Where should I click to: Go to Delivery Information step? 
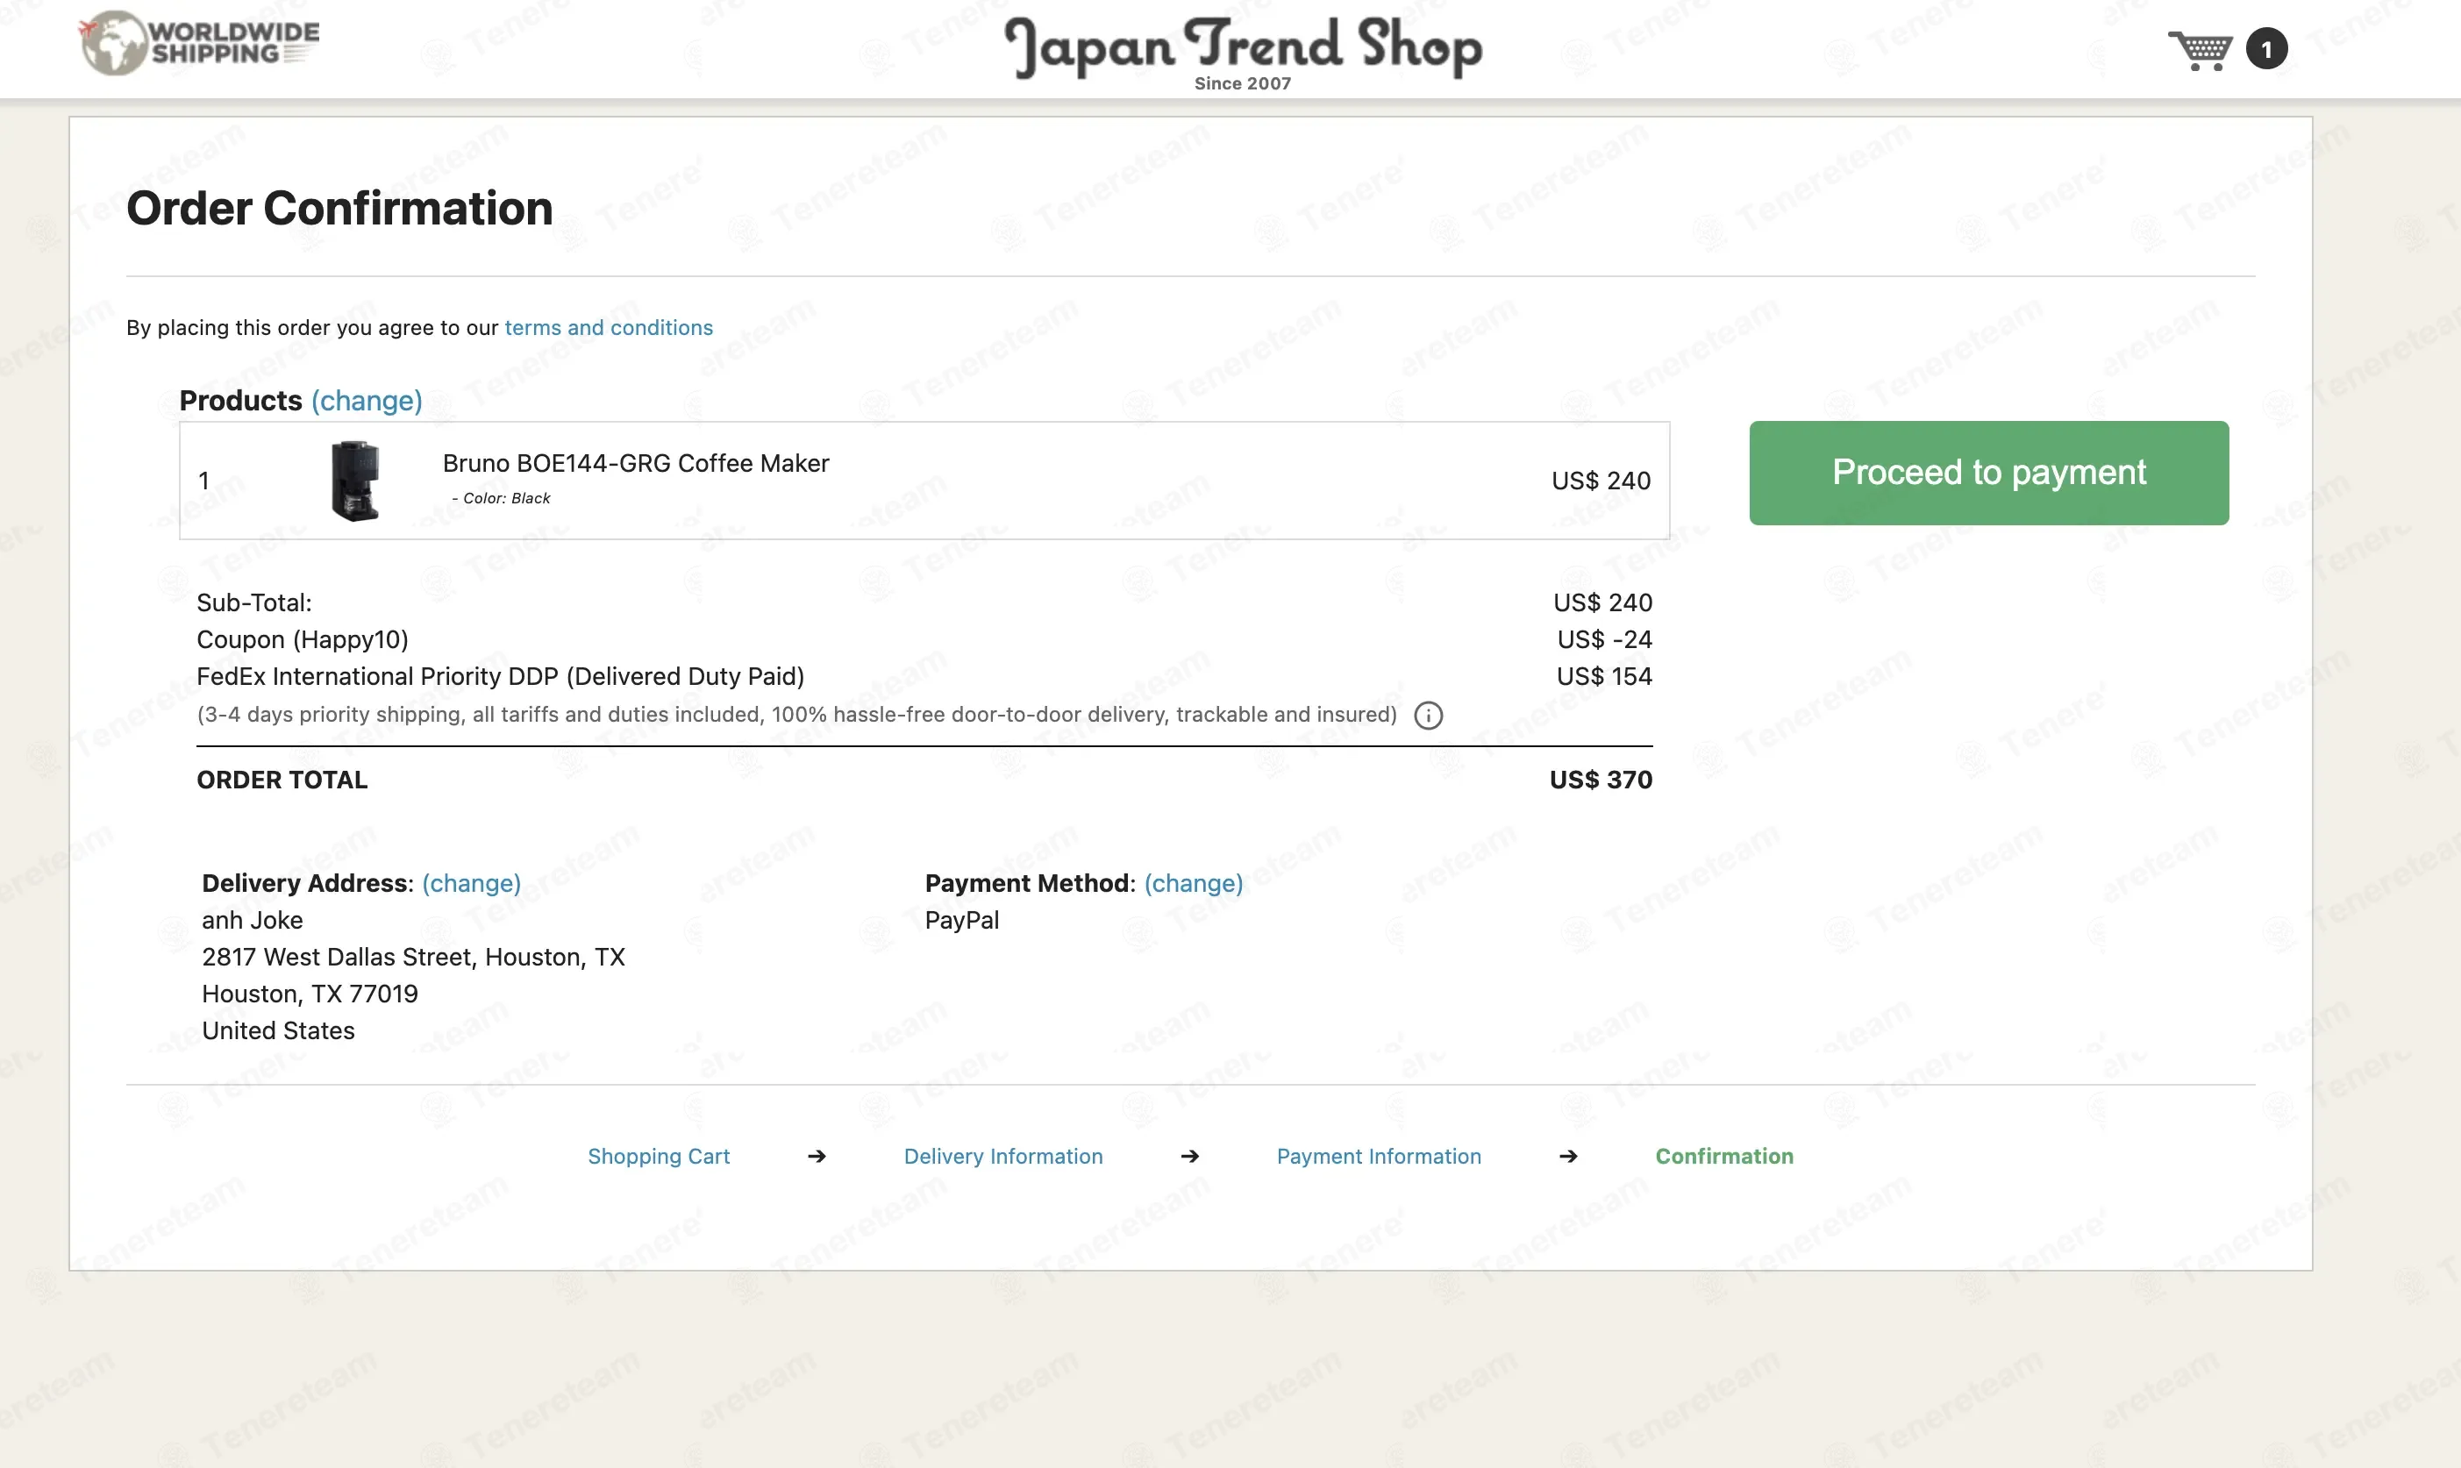tap(1003, 1157)
